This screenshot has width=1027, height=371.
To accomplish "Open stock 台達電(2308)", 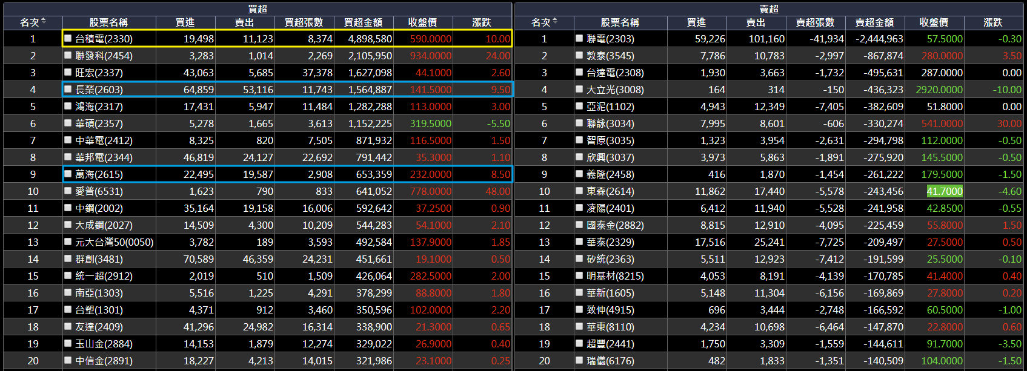I will point(615,73).
